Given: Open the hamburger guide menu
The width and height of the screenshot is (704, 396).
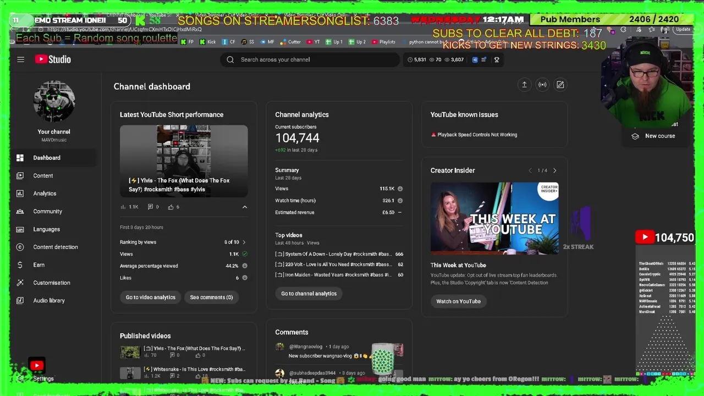Looking at the screenshot, I should 20,59.
